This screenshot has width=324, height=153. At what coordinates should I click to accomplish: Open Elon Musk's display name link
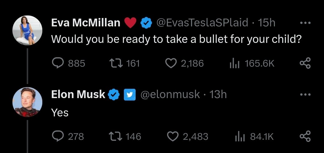tap(78, 94)
